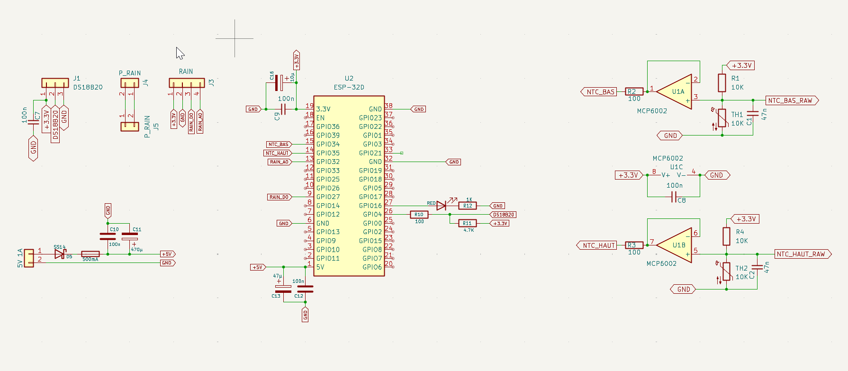
Task: Select diode D5 SS14 symbol
Action: click(60, 254)
